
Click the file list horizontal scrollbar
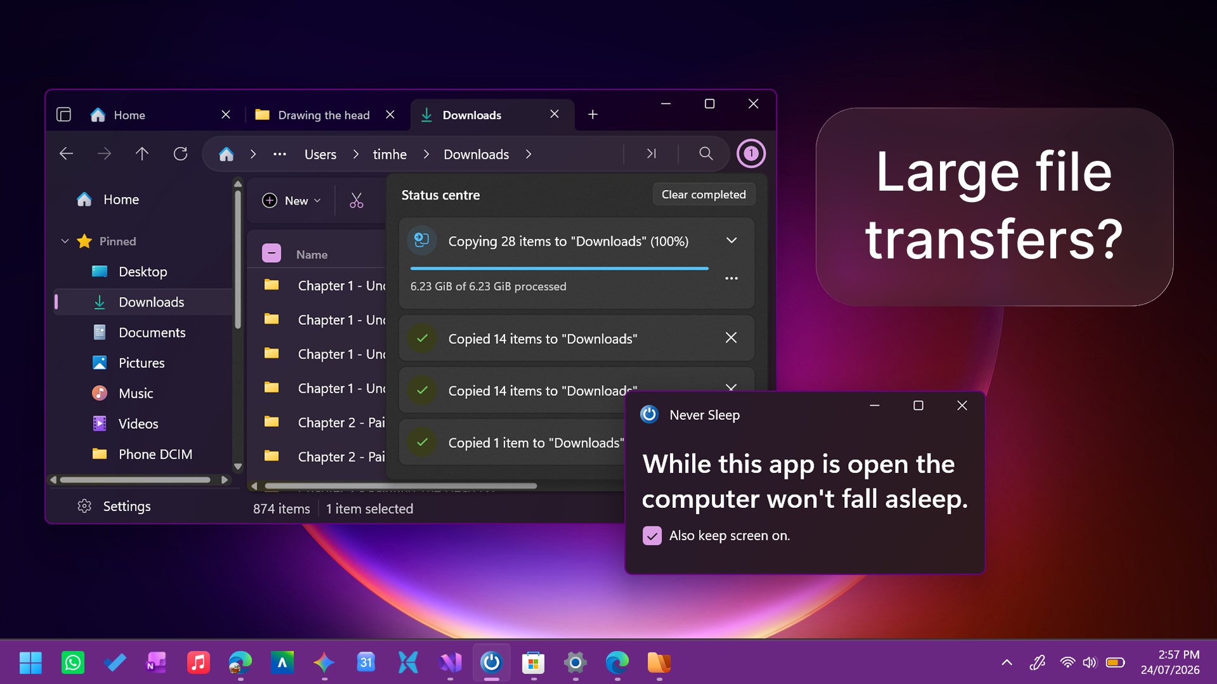pyautogui.click(x=401, y=486)
